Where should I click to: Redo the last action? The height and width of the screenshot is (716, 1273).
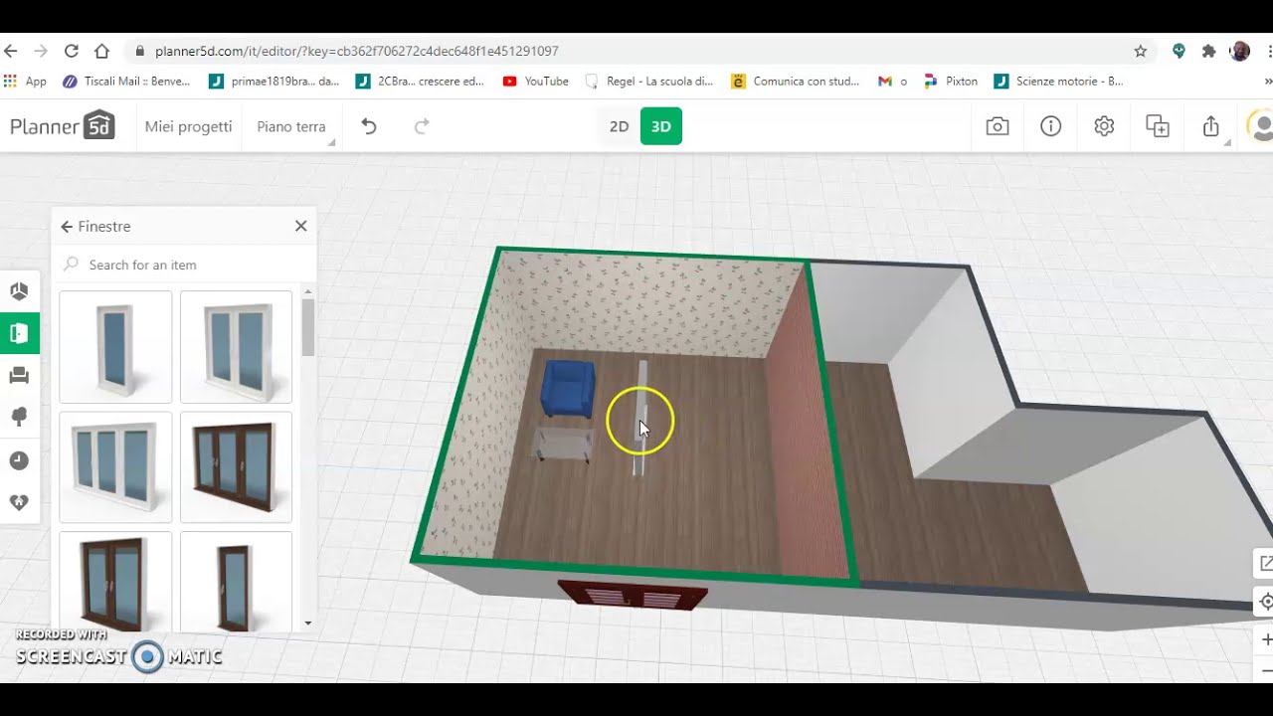pyautogui.click(x=422, y=126)
